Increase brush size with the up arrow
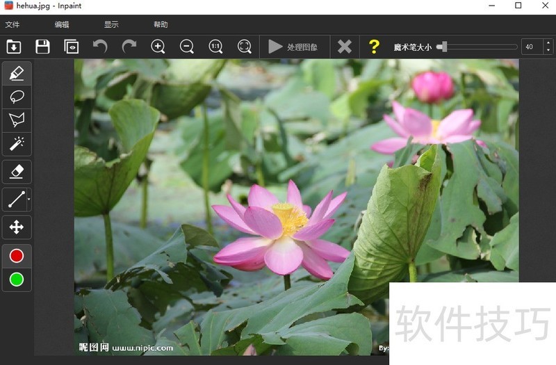556x365 pixels. click(x=548, y=43)
